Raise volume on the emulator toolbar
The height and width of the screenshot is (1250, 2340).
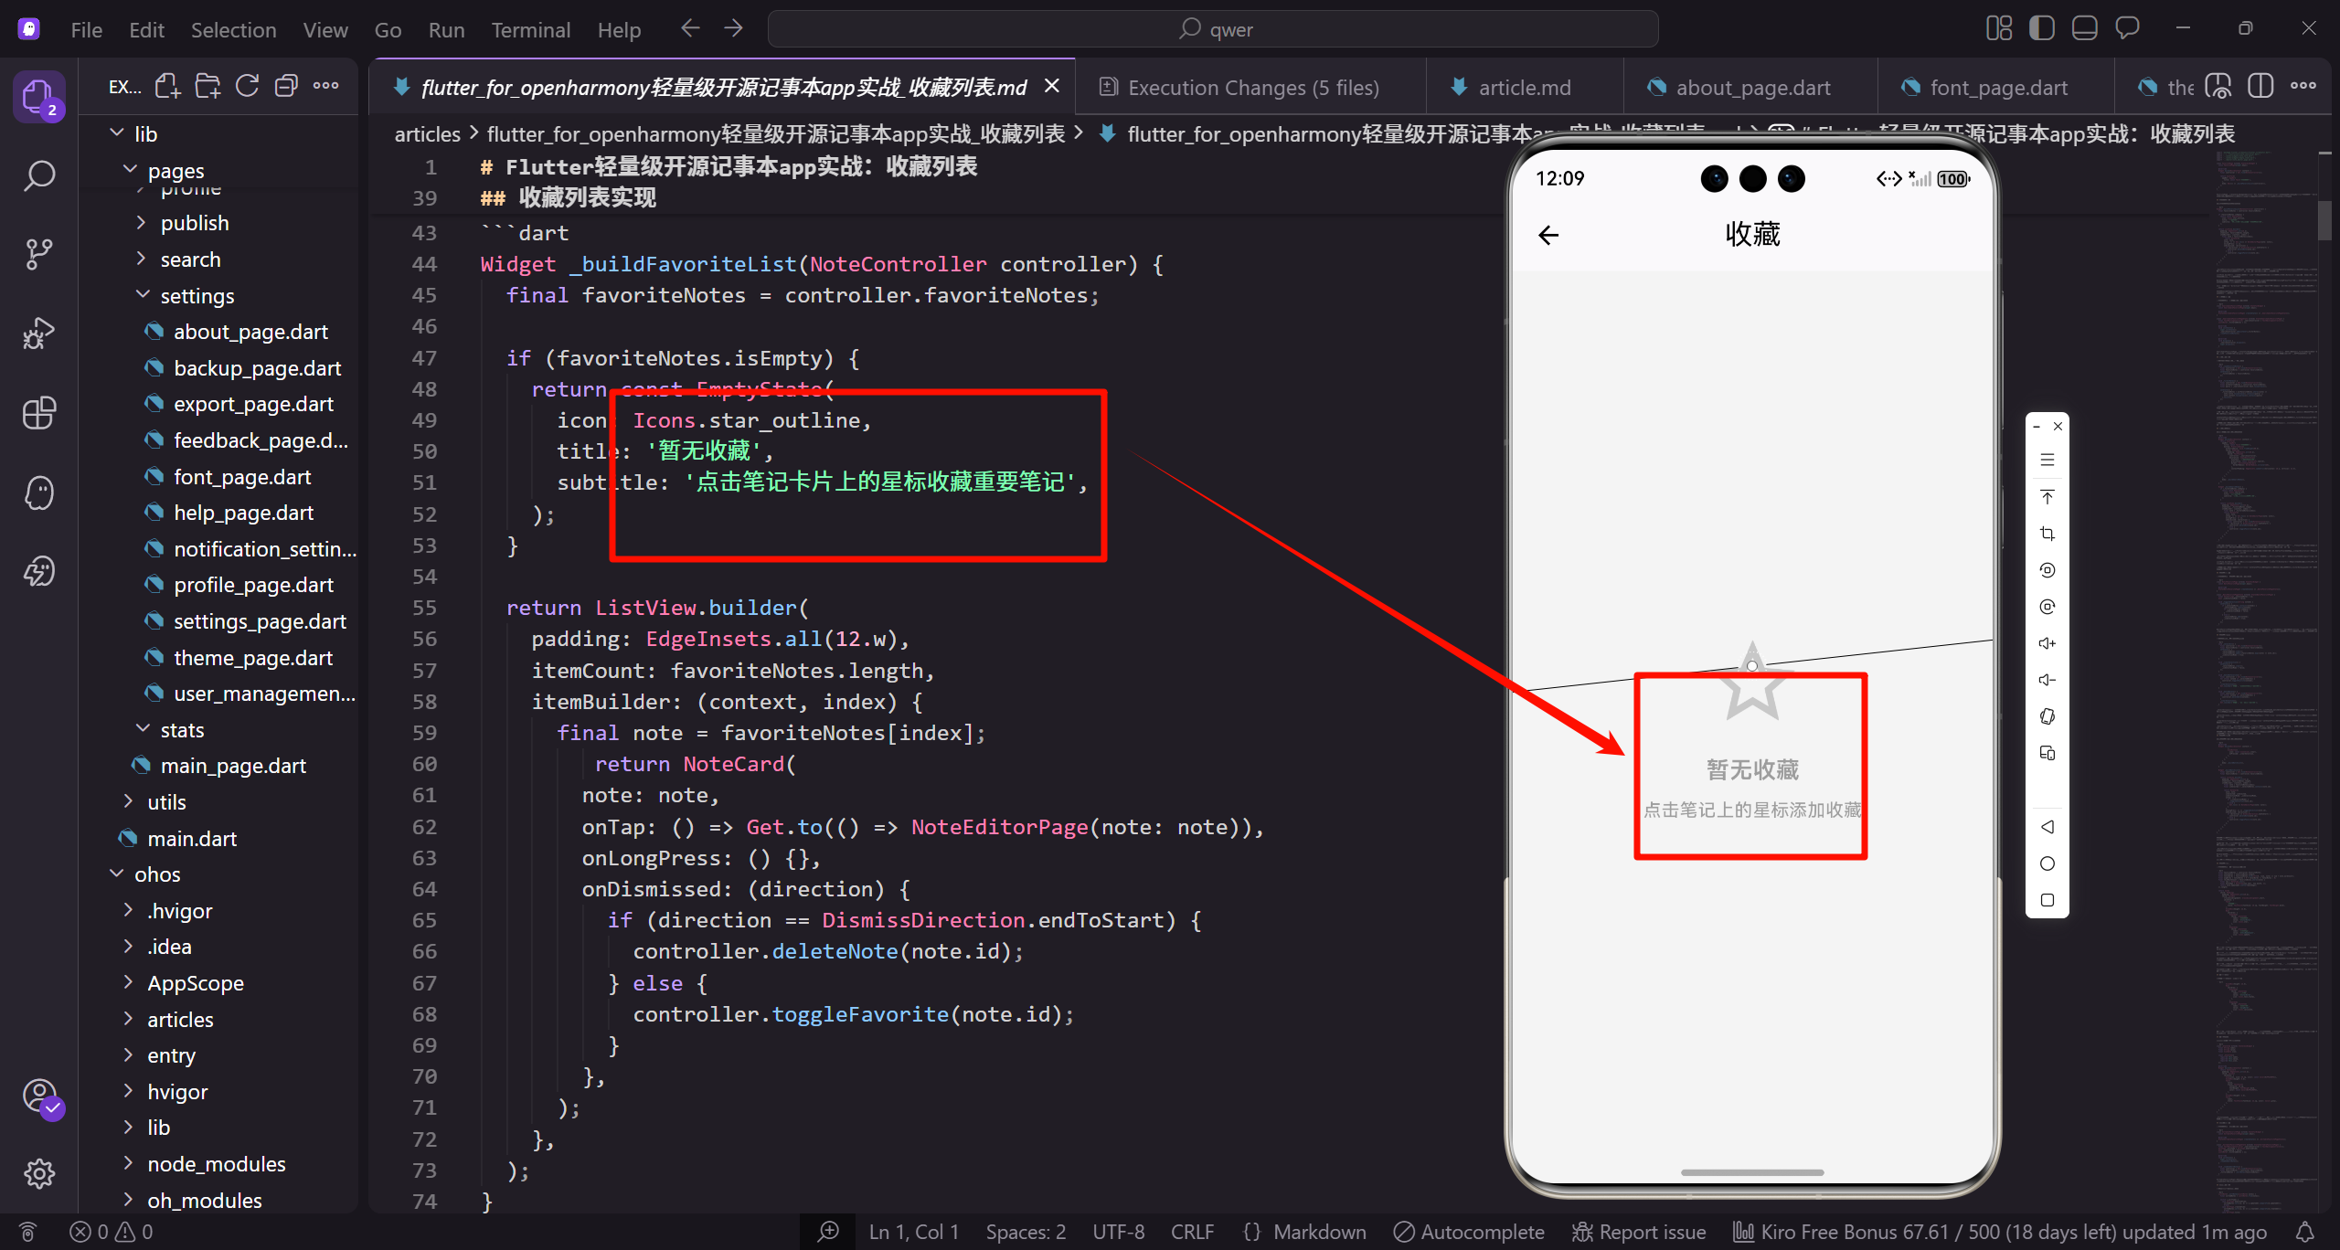pos(2047,643)
